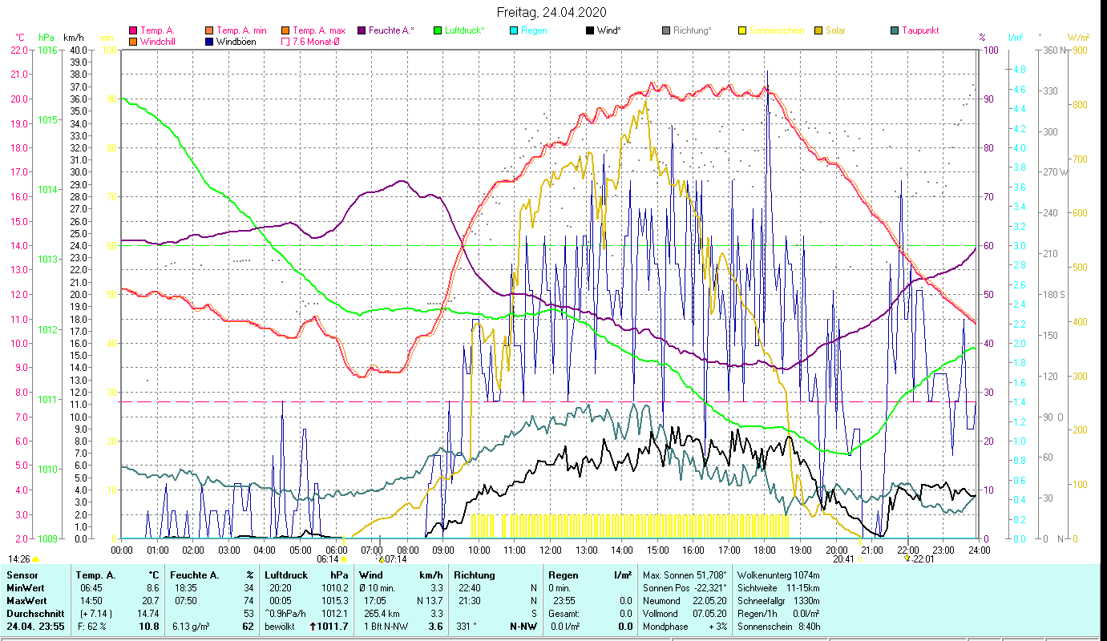Click the green Luftdruck legend square
This screenshot has width=1107, height=641.
click(438, 31)
